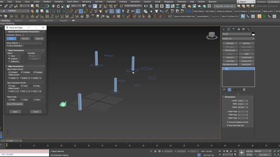This screenshot has width=280, height=157.
Task: Click Reset All Parameters button
Action: [x=15, y=104]
